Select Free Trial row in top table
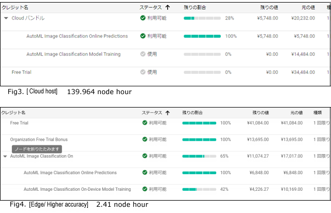Screen dimensions: 331x213 (22, 72)
